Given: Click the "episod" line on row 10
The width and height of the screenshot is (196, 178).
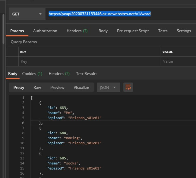Looking at the screenshot, I should point(74,143).
